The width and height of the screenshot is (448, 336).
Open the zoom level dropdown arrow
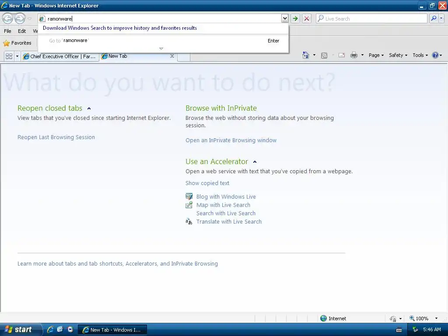[x=436, y=318]
